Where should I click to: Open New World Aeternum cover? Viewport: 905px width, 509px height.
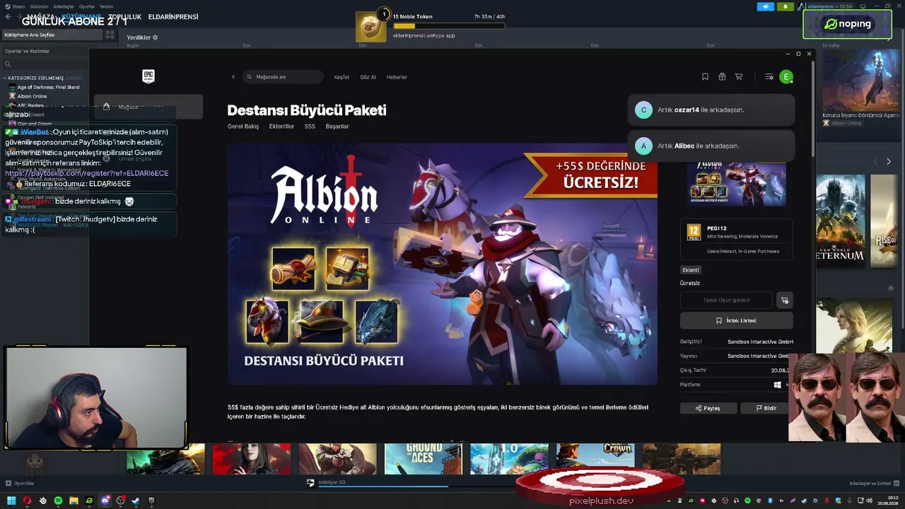click(841, 221)
